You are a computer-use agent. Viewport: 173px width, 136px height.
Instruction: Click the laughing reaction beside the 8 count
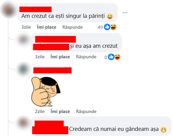pos(117,57)
